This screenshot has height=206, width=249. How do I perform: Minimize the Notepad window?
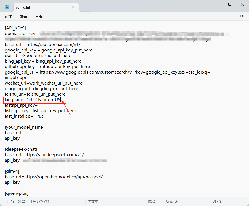(x=217, y=4)
